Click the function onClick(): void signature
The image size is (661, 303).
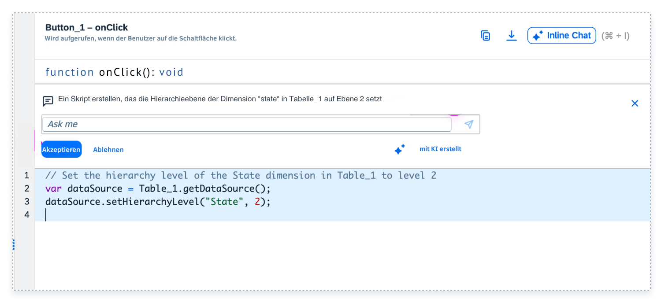(114, 72)
